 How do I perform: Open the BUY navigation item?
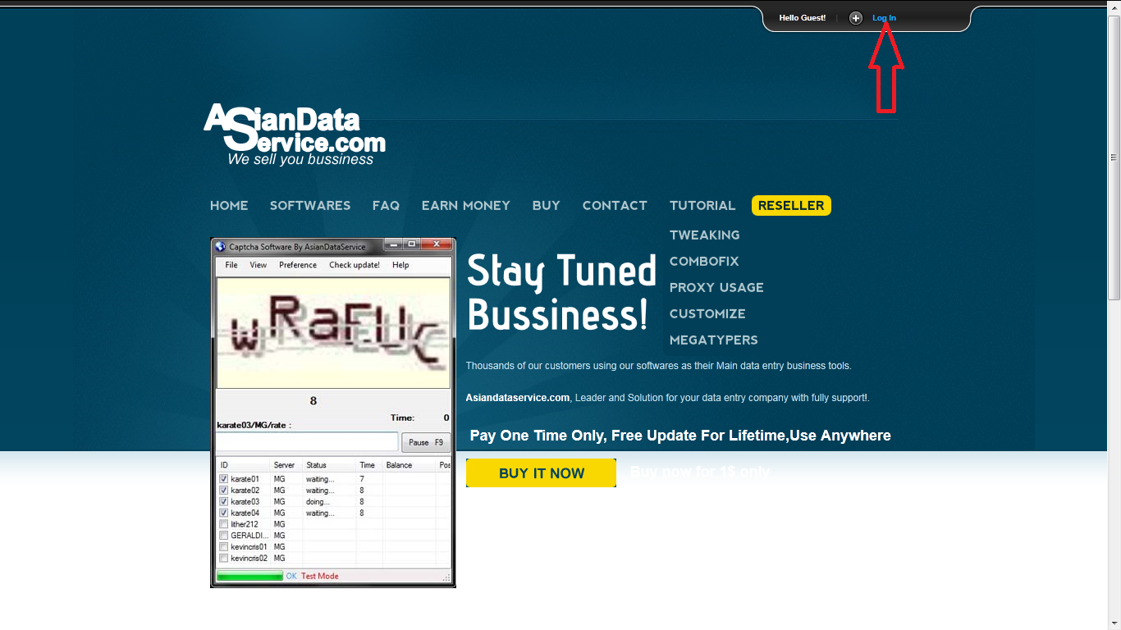[547, 206]
